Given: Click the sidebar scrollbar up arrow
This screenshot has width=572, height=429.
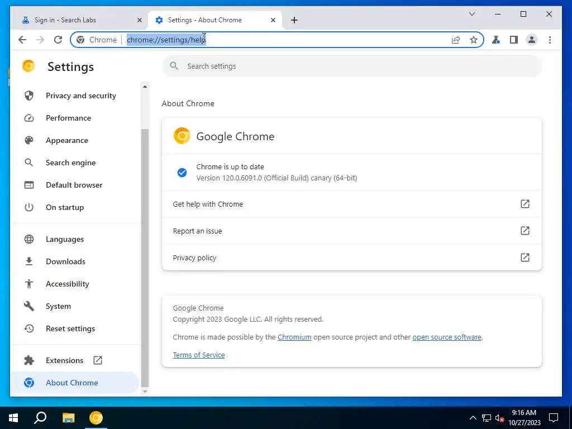Looking at the screenshot, I should pos(145,87).
